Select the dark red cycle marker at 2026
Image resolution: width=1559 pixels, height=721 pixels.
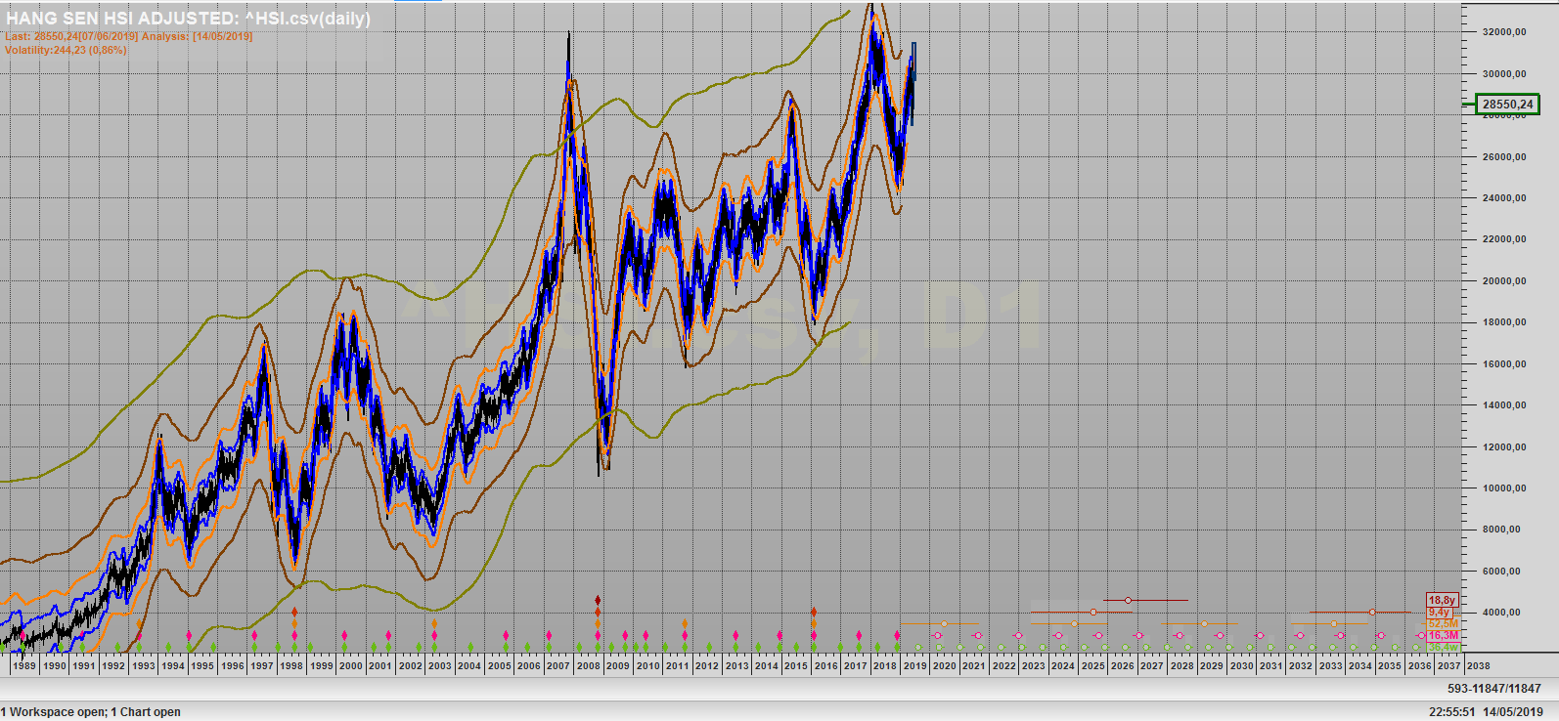click(x=1128, y=600)
